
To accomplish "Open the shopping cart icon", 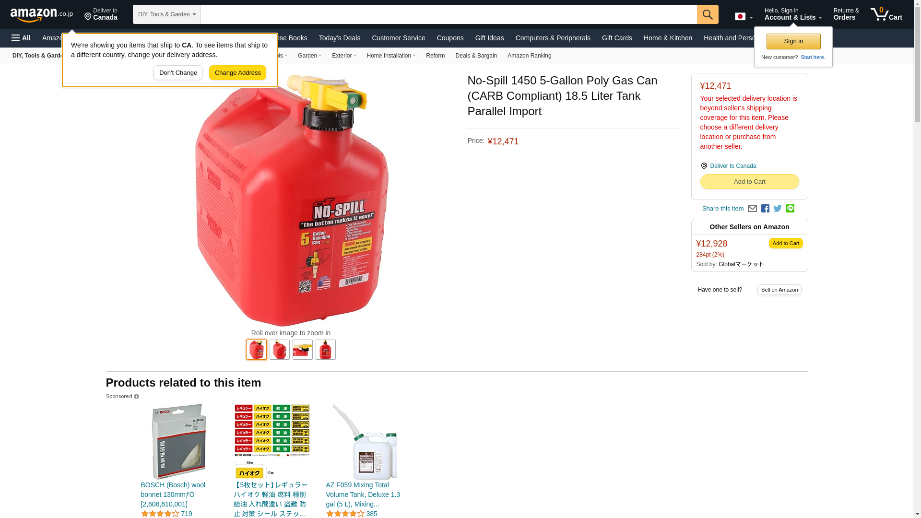I will [886, 14].
